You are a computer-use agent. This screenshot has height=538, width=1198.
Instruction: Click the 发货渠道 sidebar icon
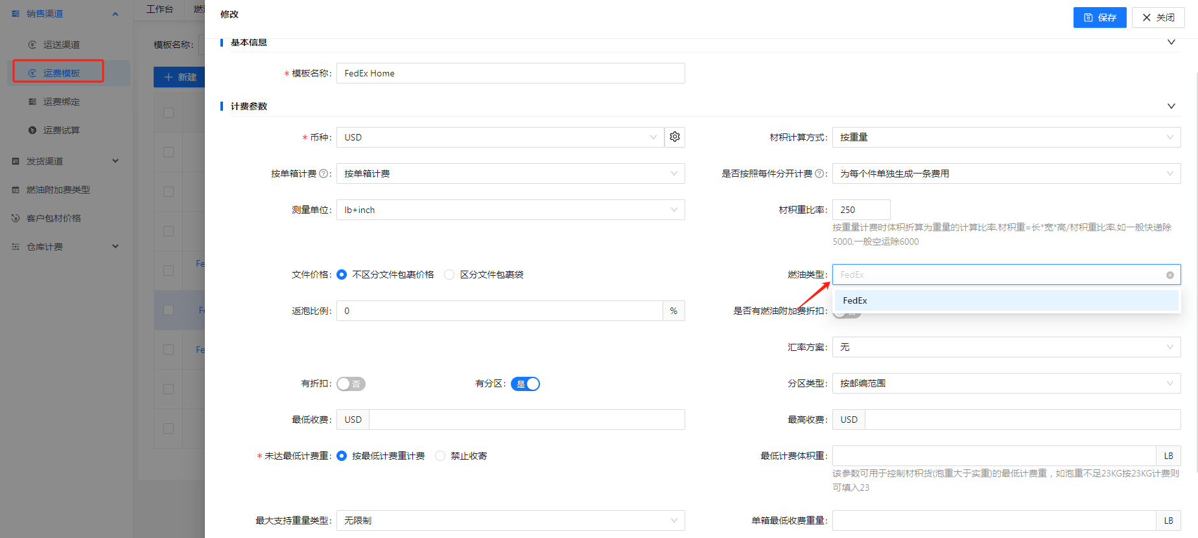[16, 161]
